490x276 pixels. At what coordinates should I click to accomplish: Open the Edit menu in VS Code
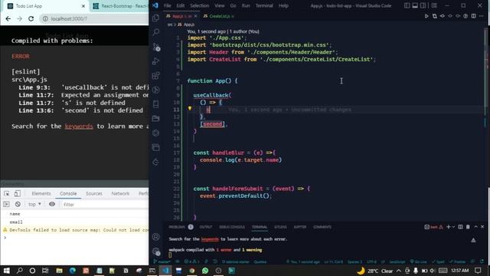click(181, 5)
